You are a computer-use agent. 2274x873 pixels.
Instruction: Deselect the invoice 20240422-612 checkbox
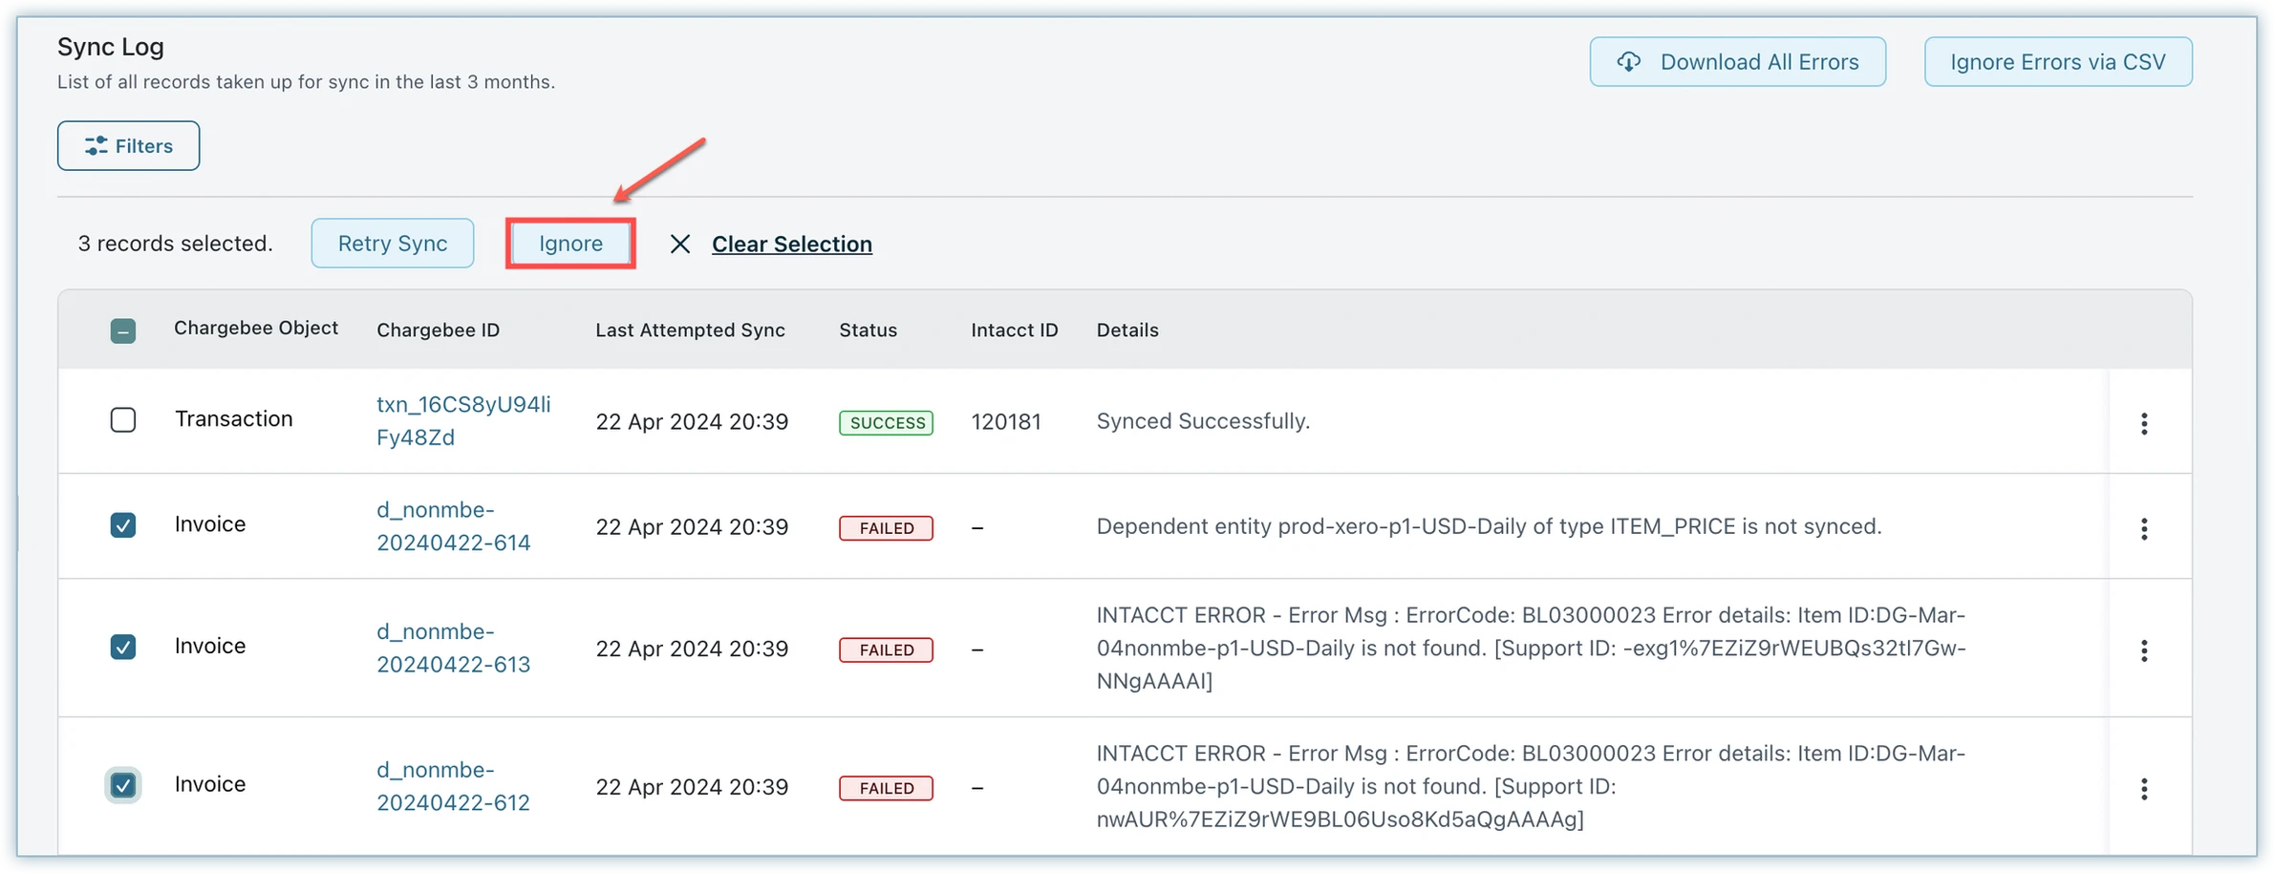[123, 785]
